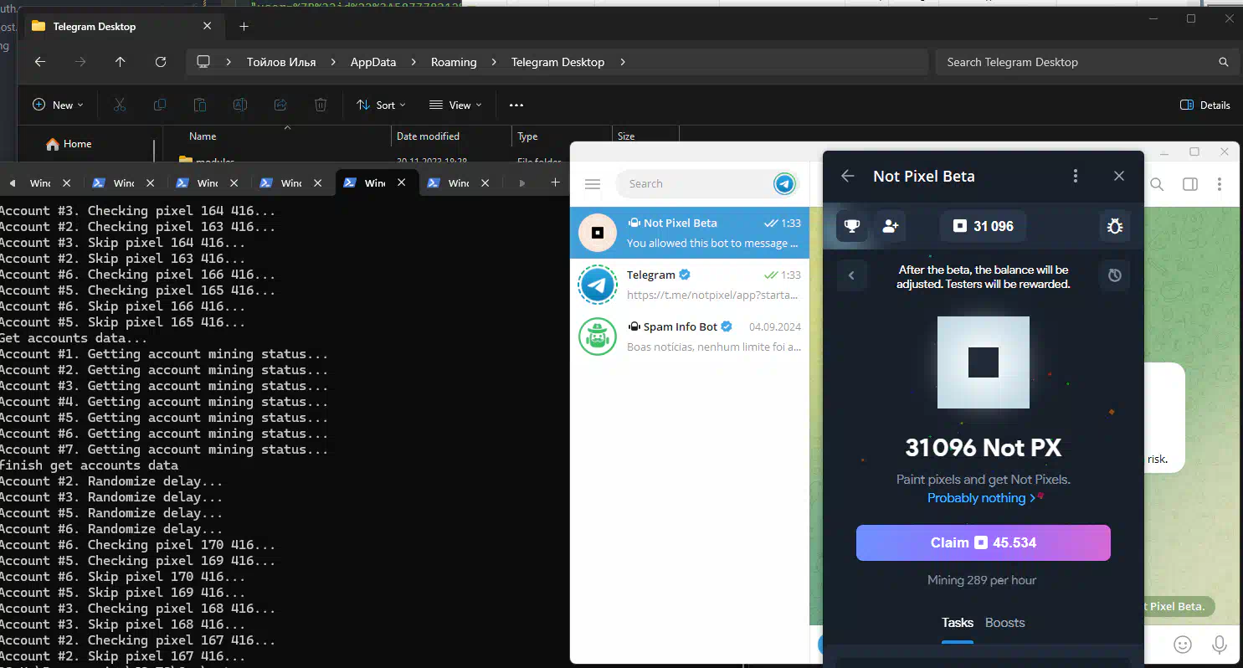Open the See more ellipsis in Explorer toolbar
1243x668 pixels.
coord(516,105)
